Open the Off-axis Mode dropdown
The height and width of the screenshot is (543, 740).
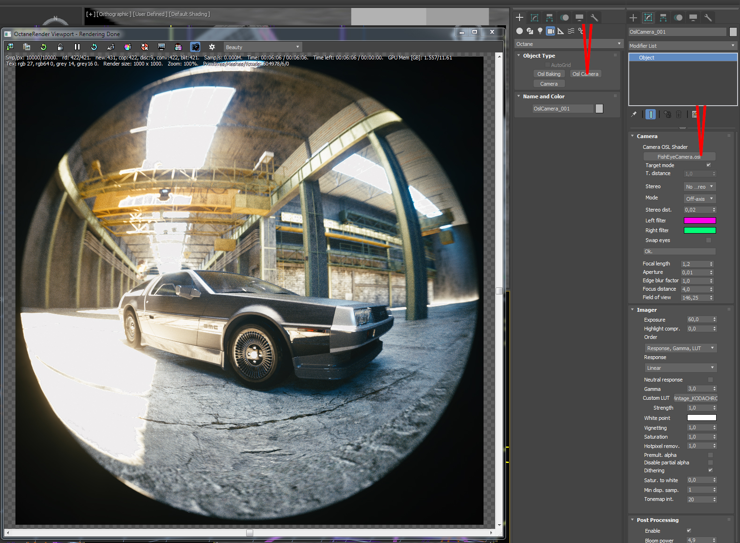coord(700,199)
